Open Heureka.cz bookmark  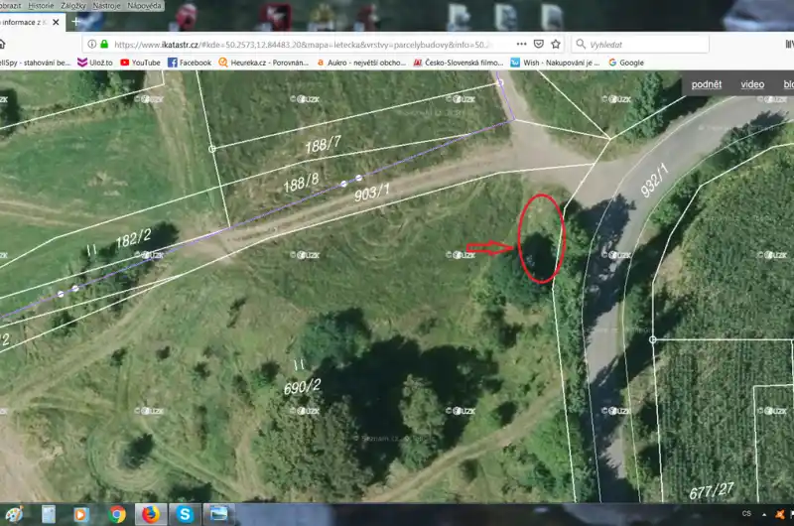263,63
